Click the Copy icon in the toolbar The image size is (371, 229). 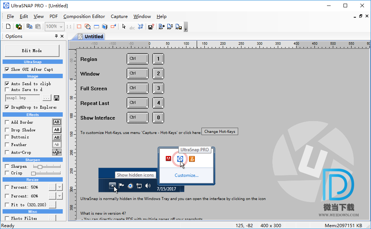(x=29, y=26)
